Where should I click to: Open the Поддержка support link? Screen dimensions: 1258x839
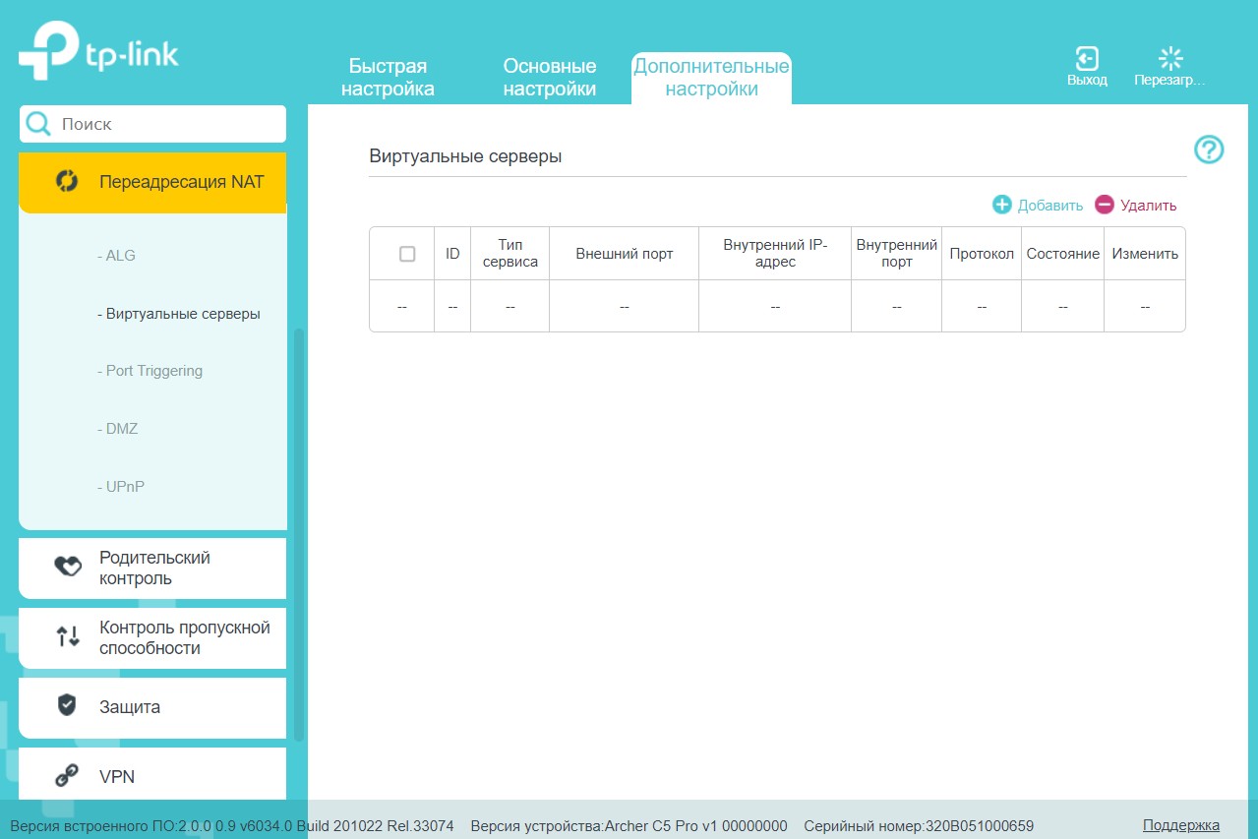(1180, 825)
